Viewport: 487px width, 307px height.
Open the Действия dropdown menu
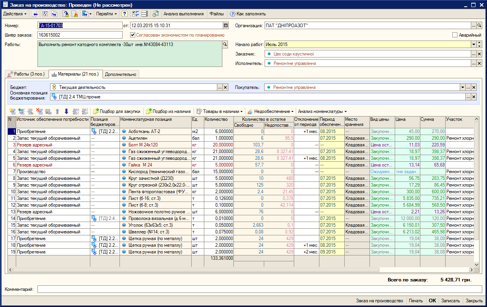click(x=15, y=14)
